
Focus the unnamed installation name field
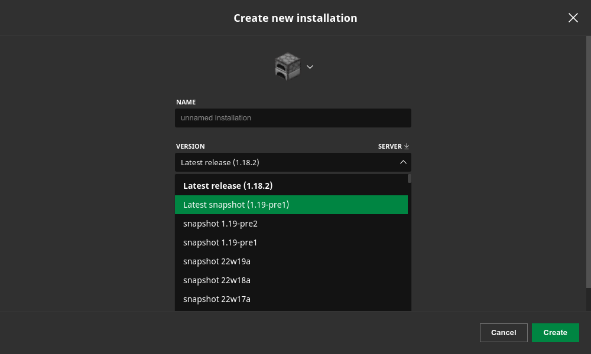coord(293,118)
